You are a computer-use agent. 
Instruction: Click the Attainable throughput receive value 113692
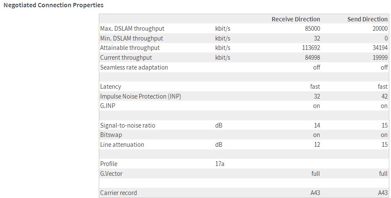pyautogui.click(x=311, y=48)
